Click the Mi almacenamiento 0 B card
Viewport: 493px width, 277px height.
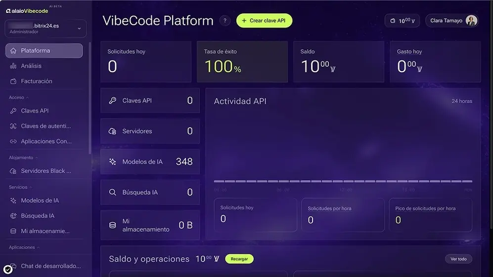click(x=150, y=225)
